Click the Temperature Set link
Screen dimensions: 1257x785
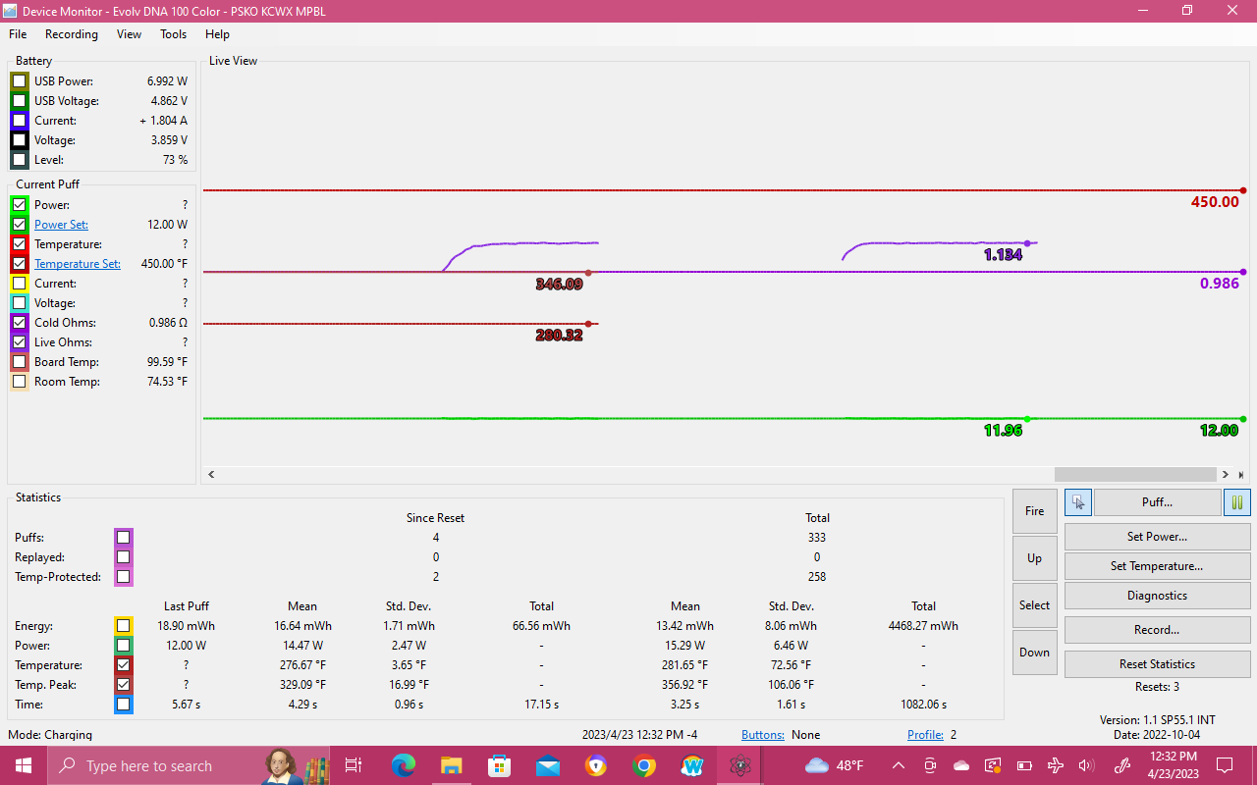pyautogui.click(x=78, y=264)
